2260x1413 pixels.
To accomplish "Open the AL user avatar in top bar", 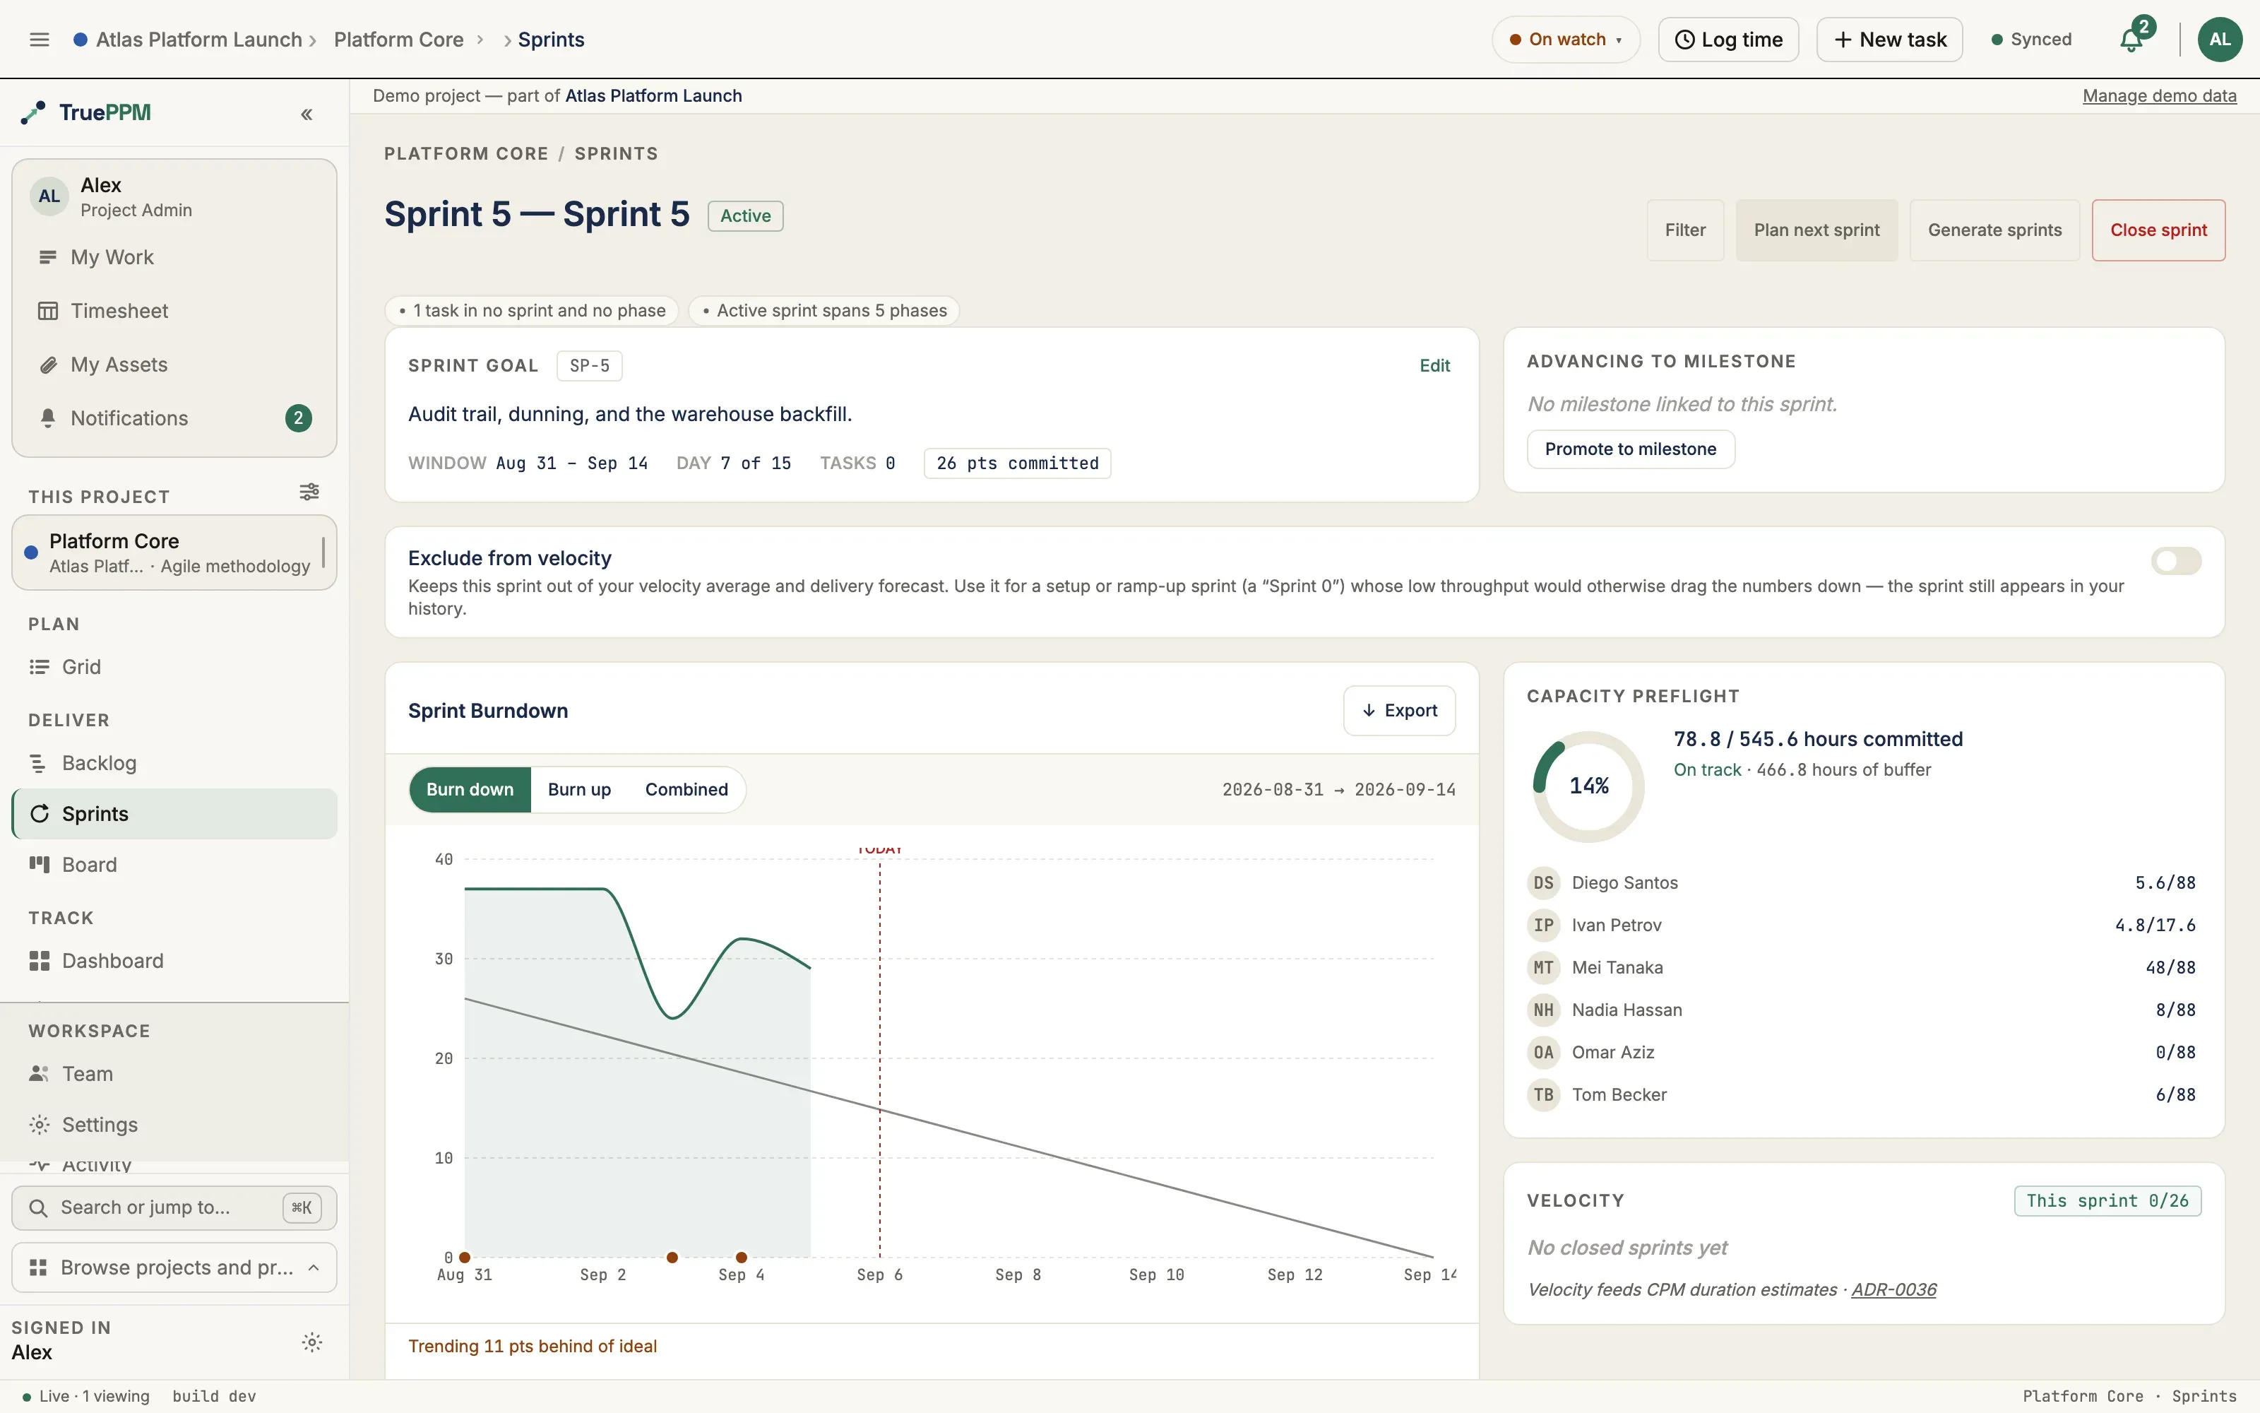I will click(2220, 40).
